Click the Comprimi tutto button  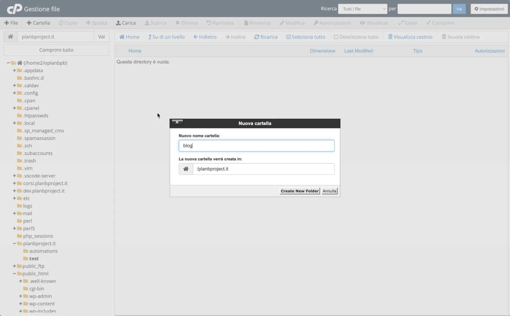click(x=56, y=50)
